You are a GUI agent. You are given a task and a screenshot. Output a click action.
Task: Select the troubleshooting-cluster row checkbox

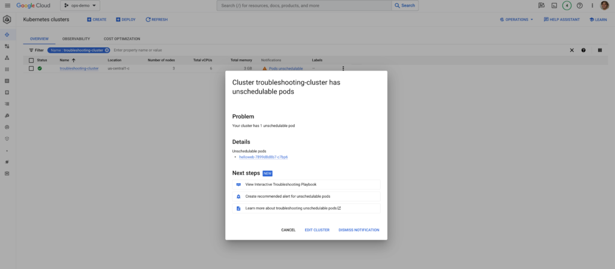(31, 69)
